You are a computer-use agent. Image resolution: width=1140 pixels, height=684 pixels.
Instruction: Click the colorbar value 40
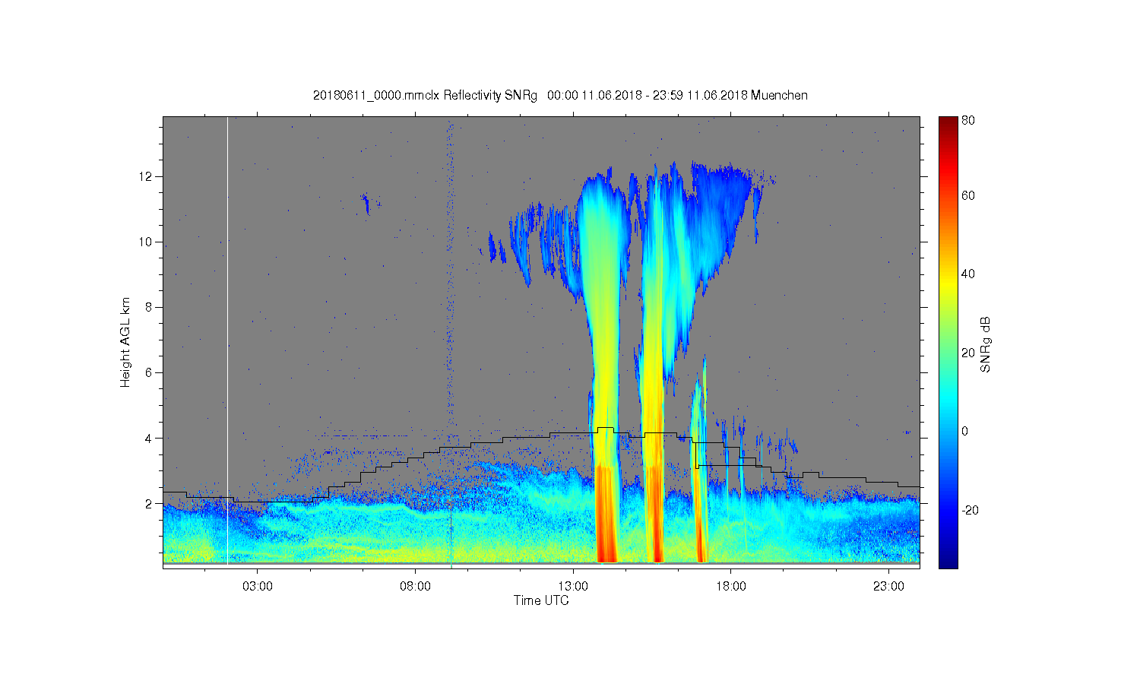pos(968,274)
